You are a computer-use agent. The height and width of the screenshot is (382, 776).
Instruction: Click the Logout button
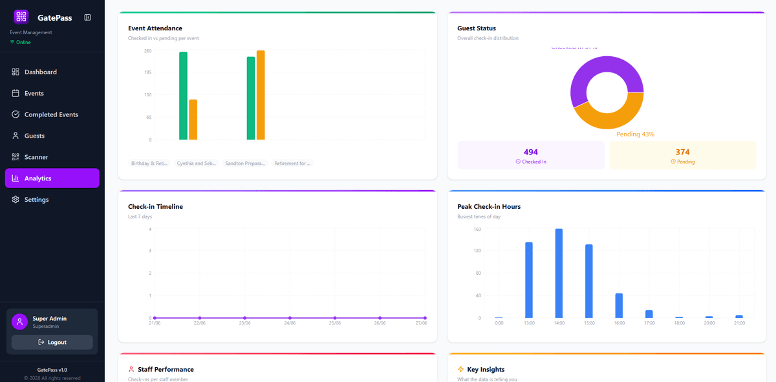click(52, 342)
